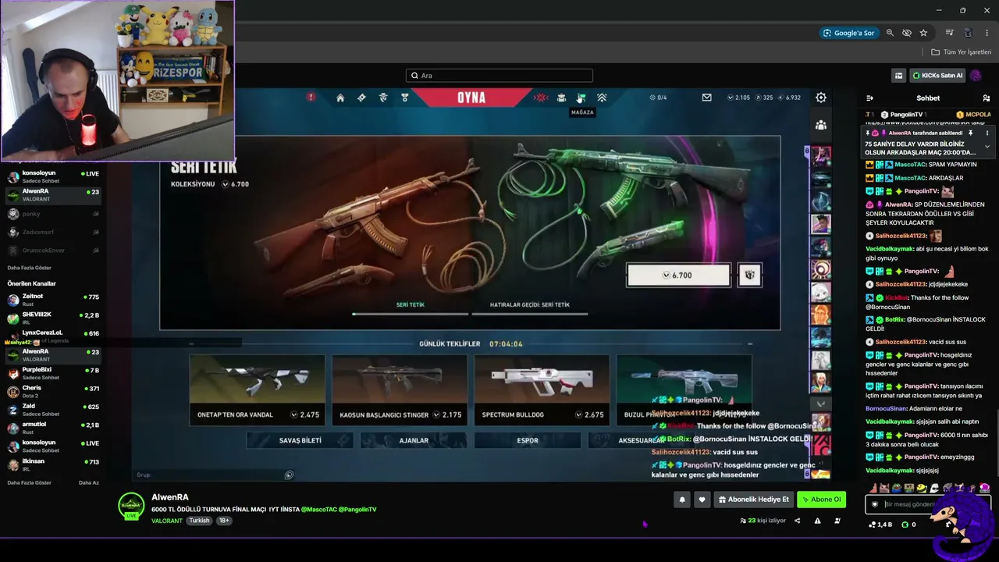Screen dimensions: 999x562
Task: Click the VALORANT category link under stream title
Action: [166, 521]
